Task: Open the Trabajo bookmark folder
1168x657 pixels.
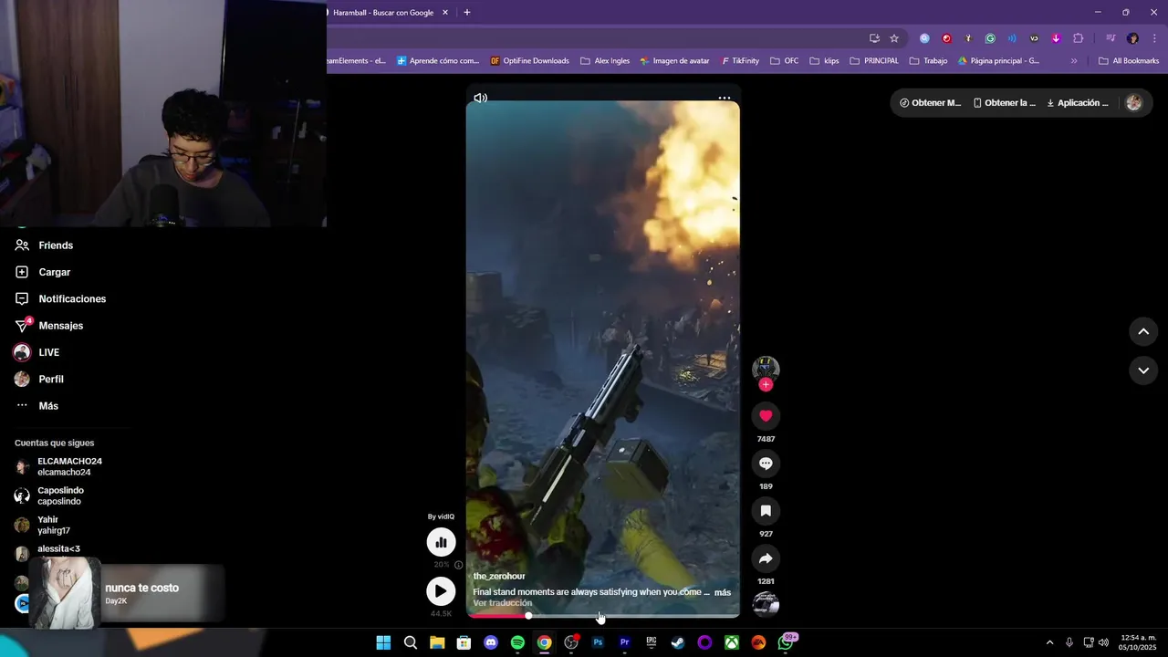Action: click(x=928, y=61)
